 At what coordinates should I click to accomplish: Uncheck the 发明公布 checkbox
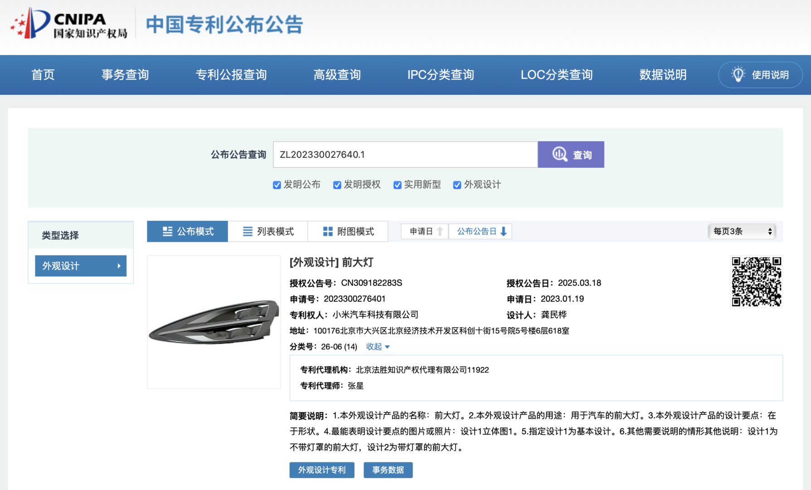click(x=277, y=185)
